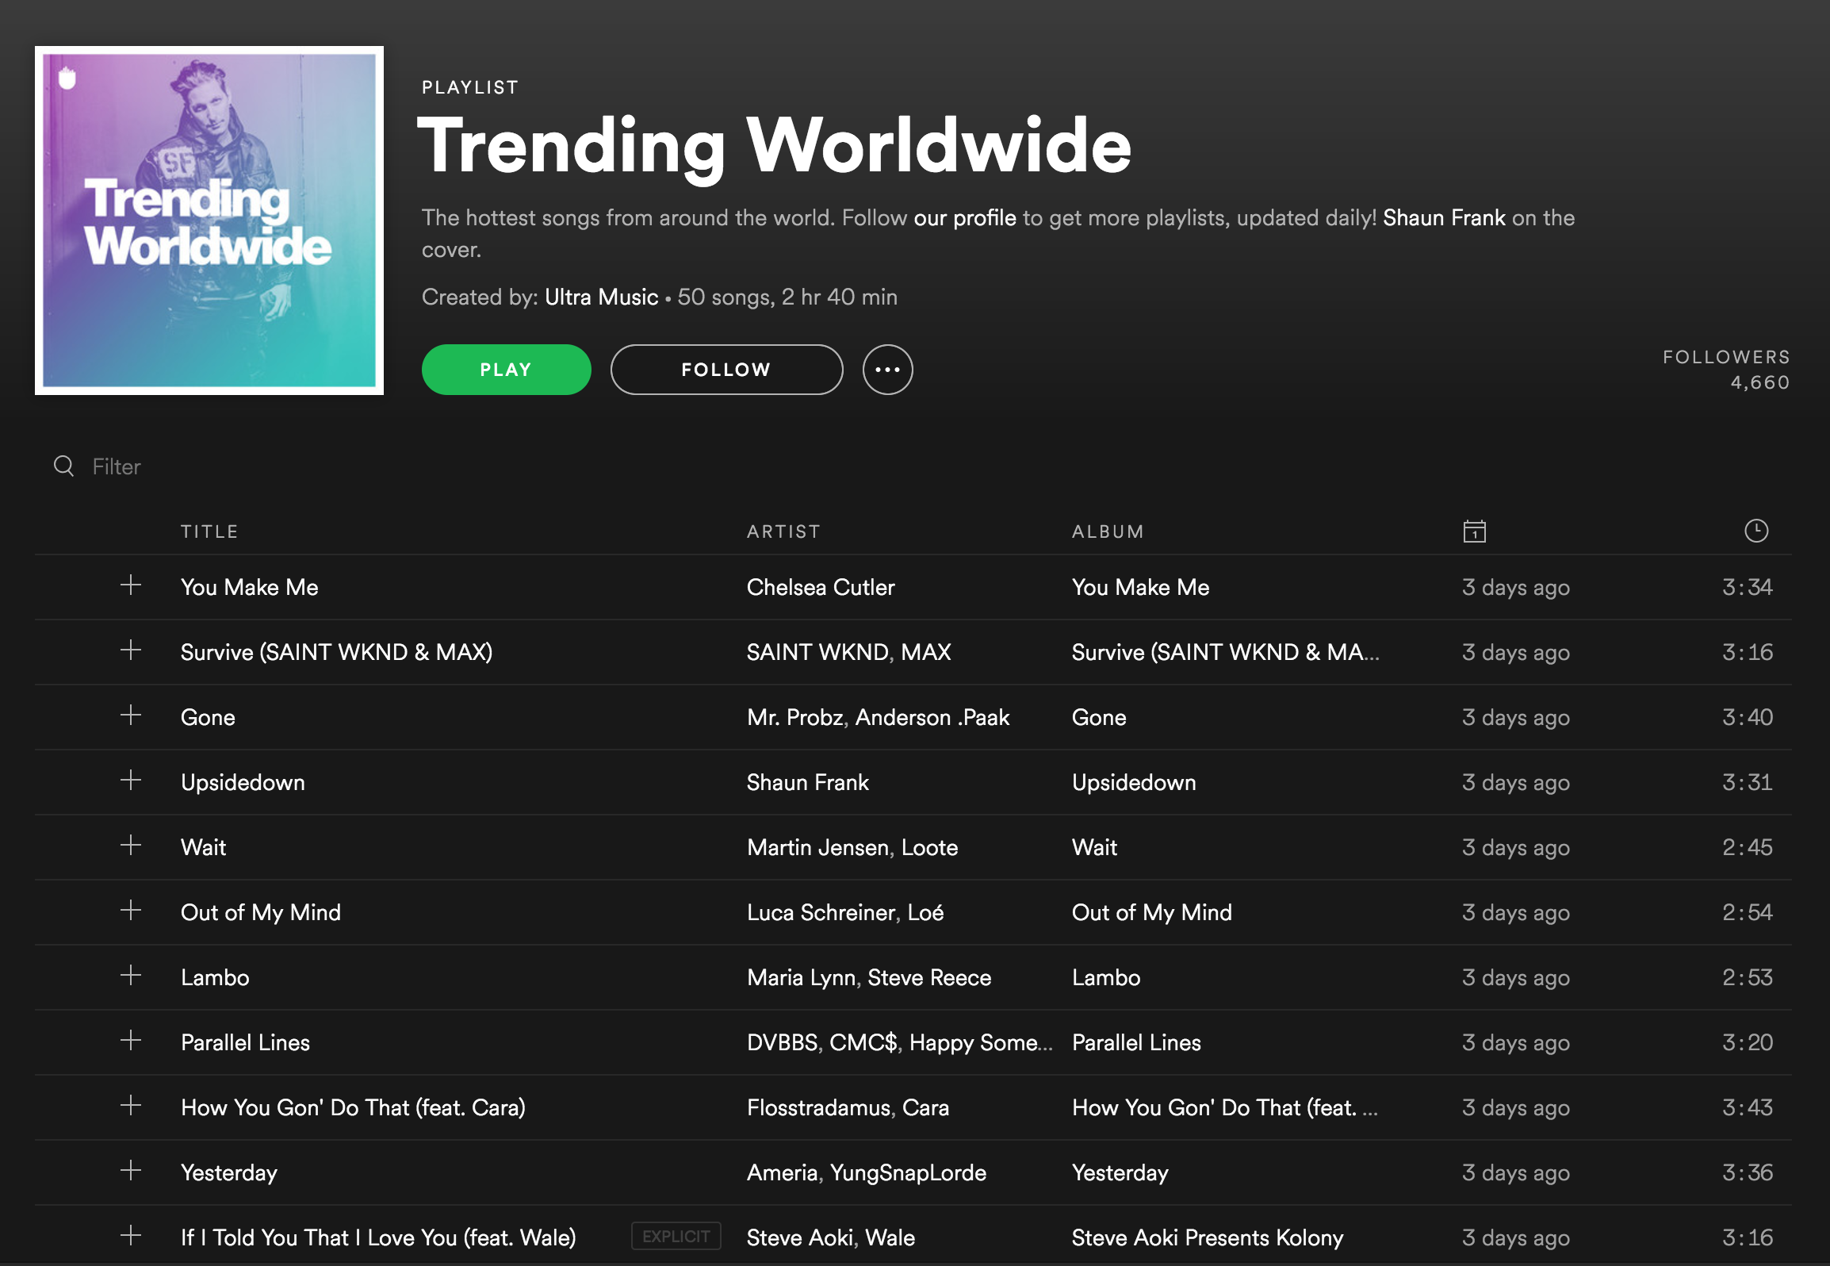Open the album "Upsidedown"

click(1134, 783)
